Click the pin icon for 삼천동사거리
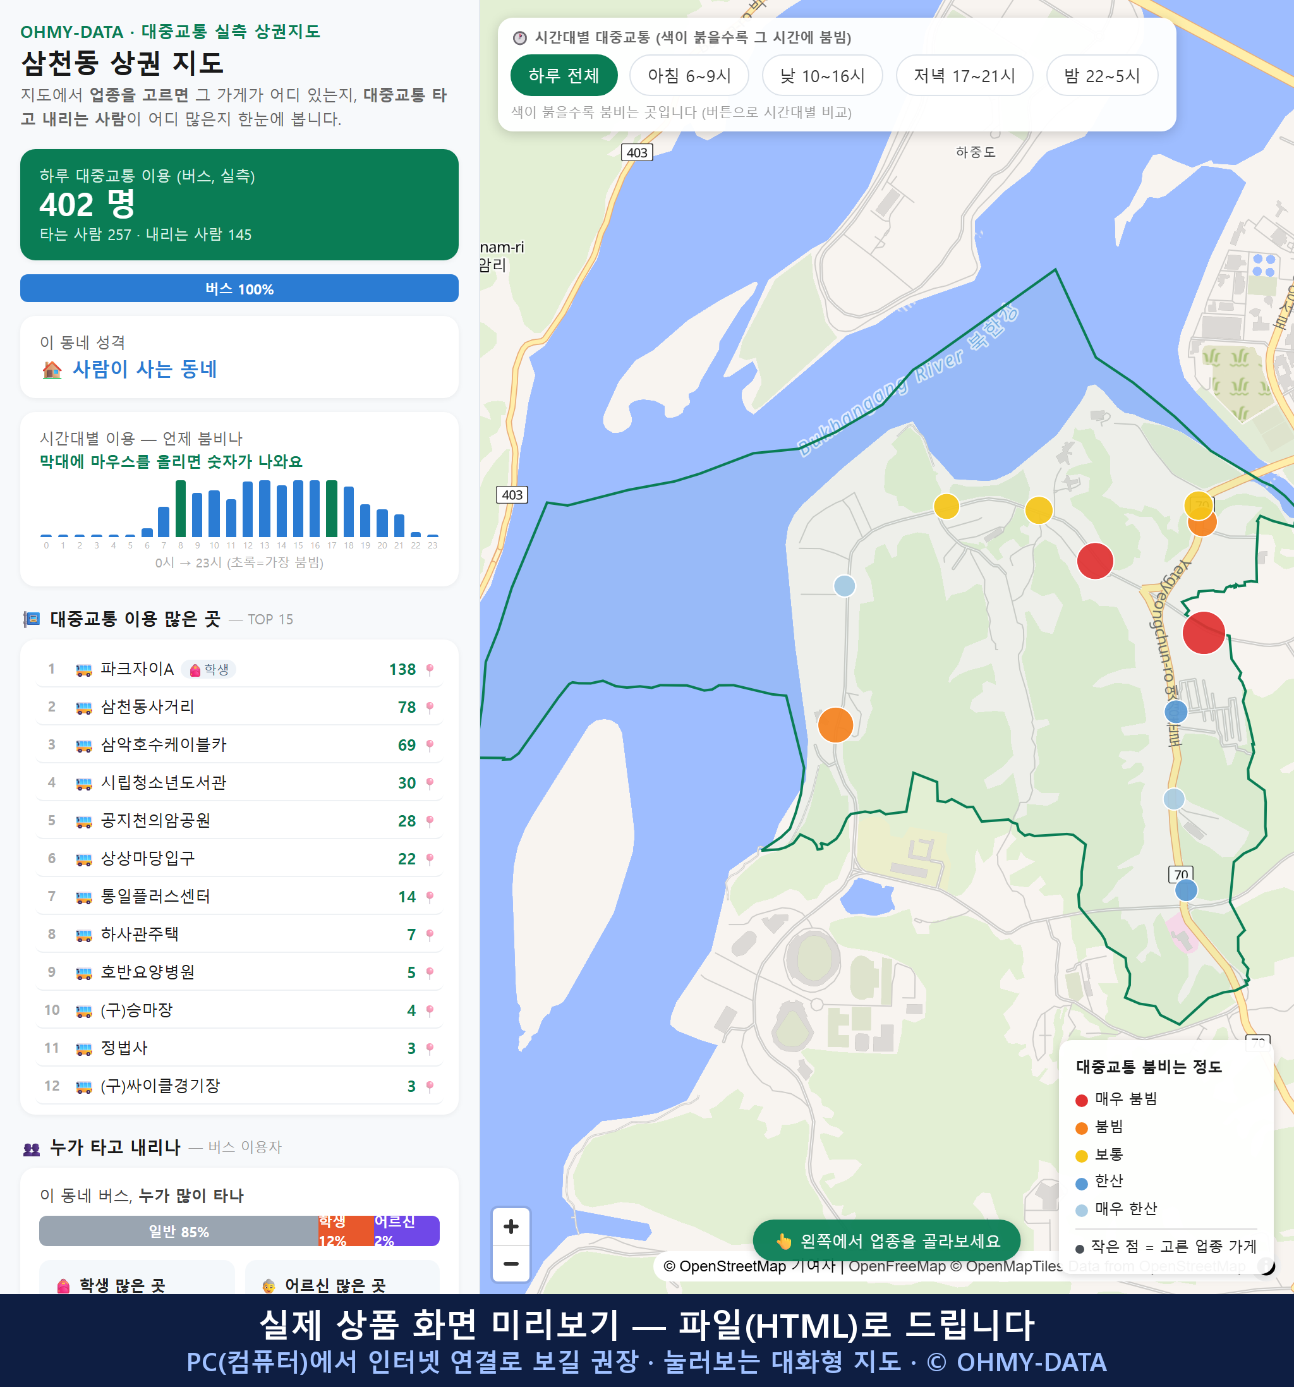Viewport: 1294px width, 1387px height. pyautogui.click(x=430, y=708)
